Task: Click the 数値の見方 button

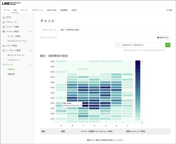Action: point(163,37)
